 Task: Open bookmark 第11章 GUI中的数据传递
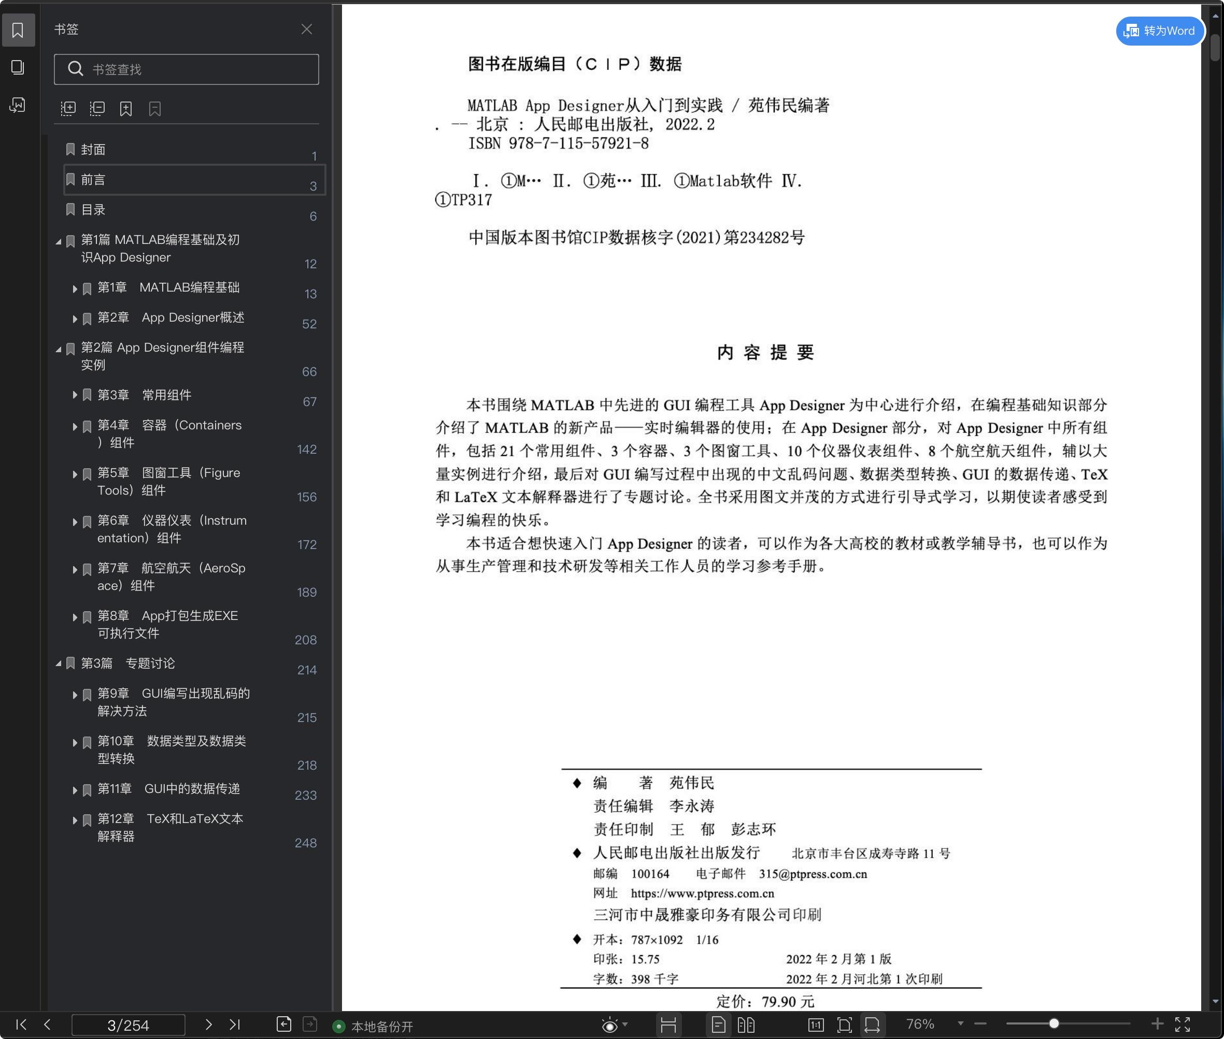click(x=168, y=789)
